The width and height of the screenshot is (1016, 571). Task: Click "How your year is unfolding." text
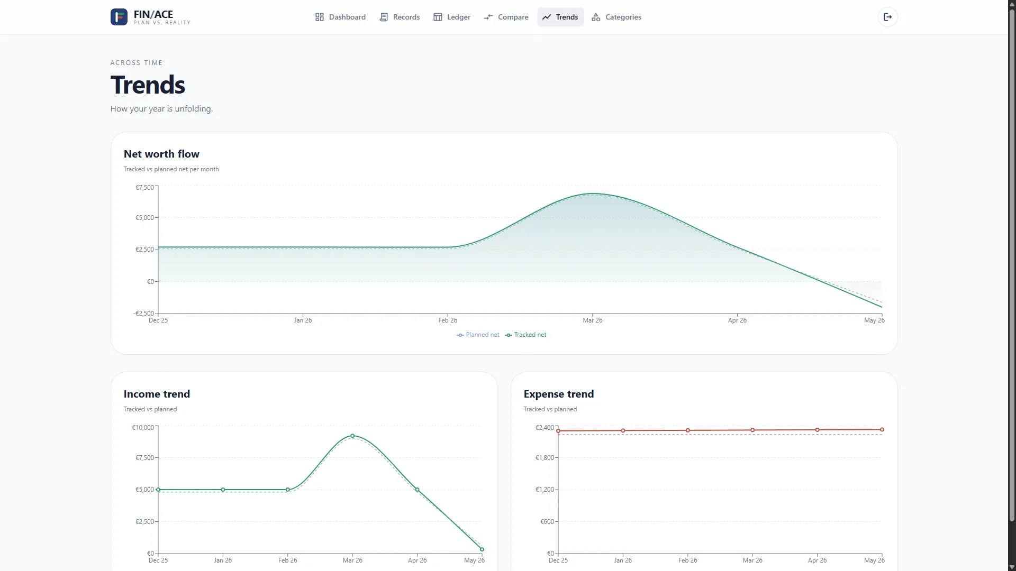pos(161,109)
